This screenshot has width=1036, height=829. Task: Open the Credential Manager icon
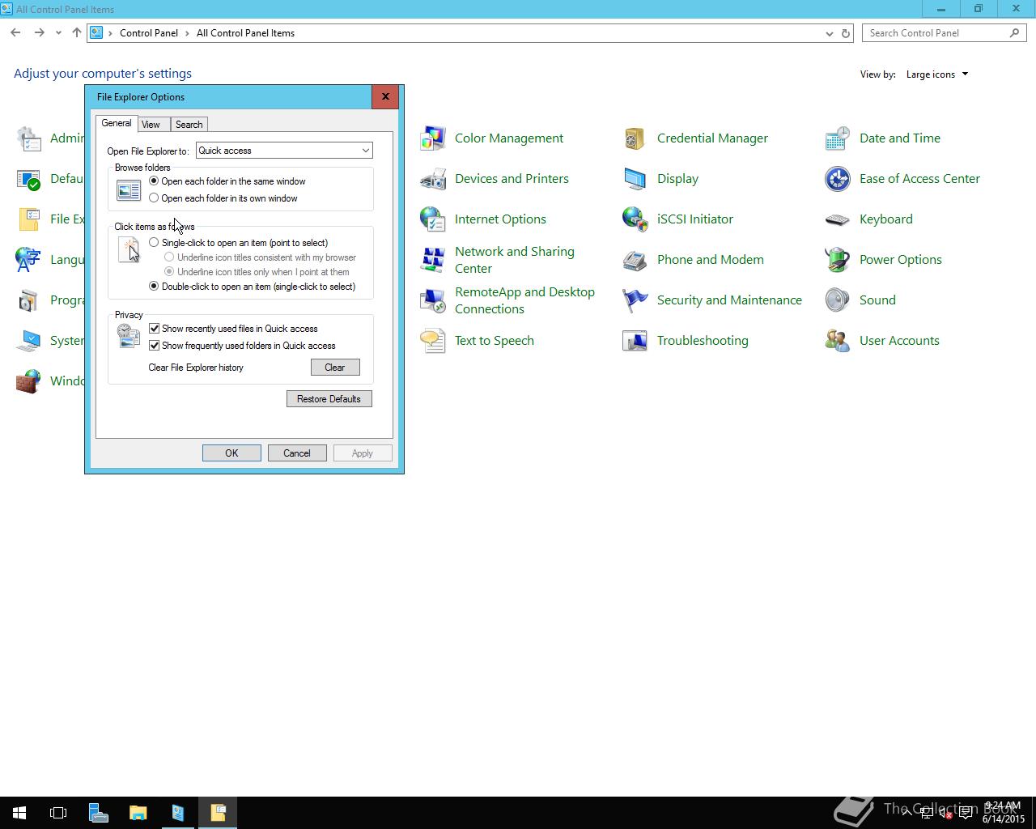pos(635,138)
